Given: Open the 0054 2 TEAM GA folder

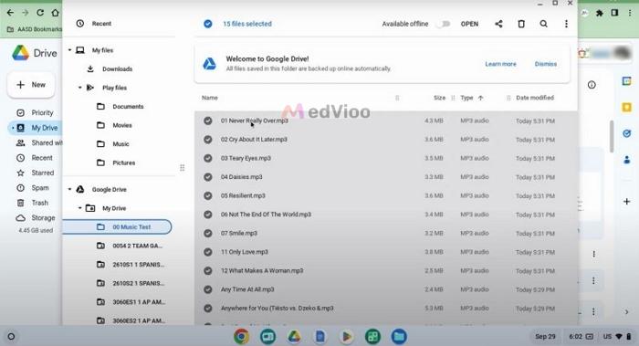Looking at the screenshot, I should [x=137, y=246].
